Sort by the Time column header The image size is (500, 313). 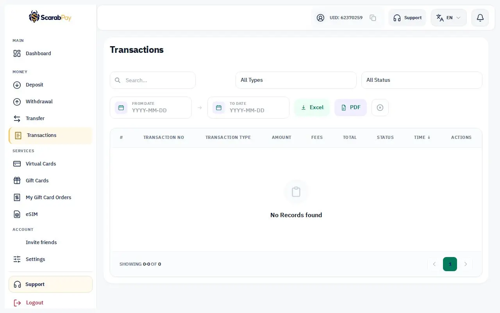(x=422, y=137)
